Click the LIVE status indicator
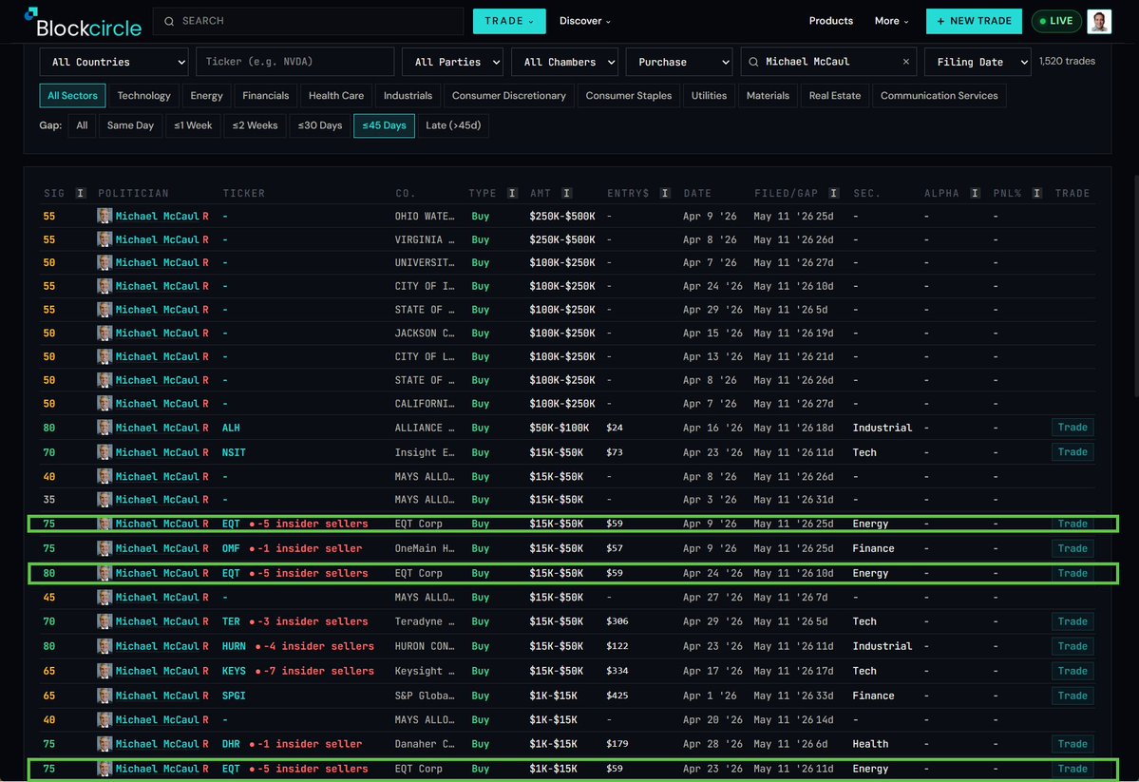The image size is (1139, 782). 1056,21
